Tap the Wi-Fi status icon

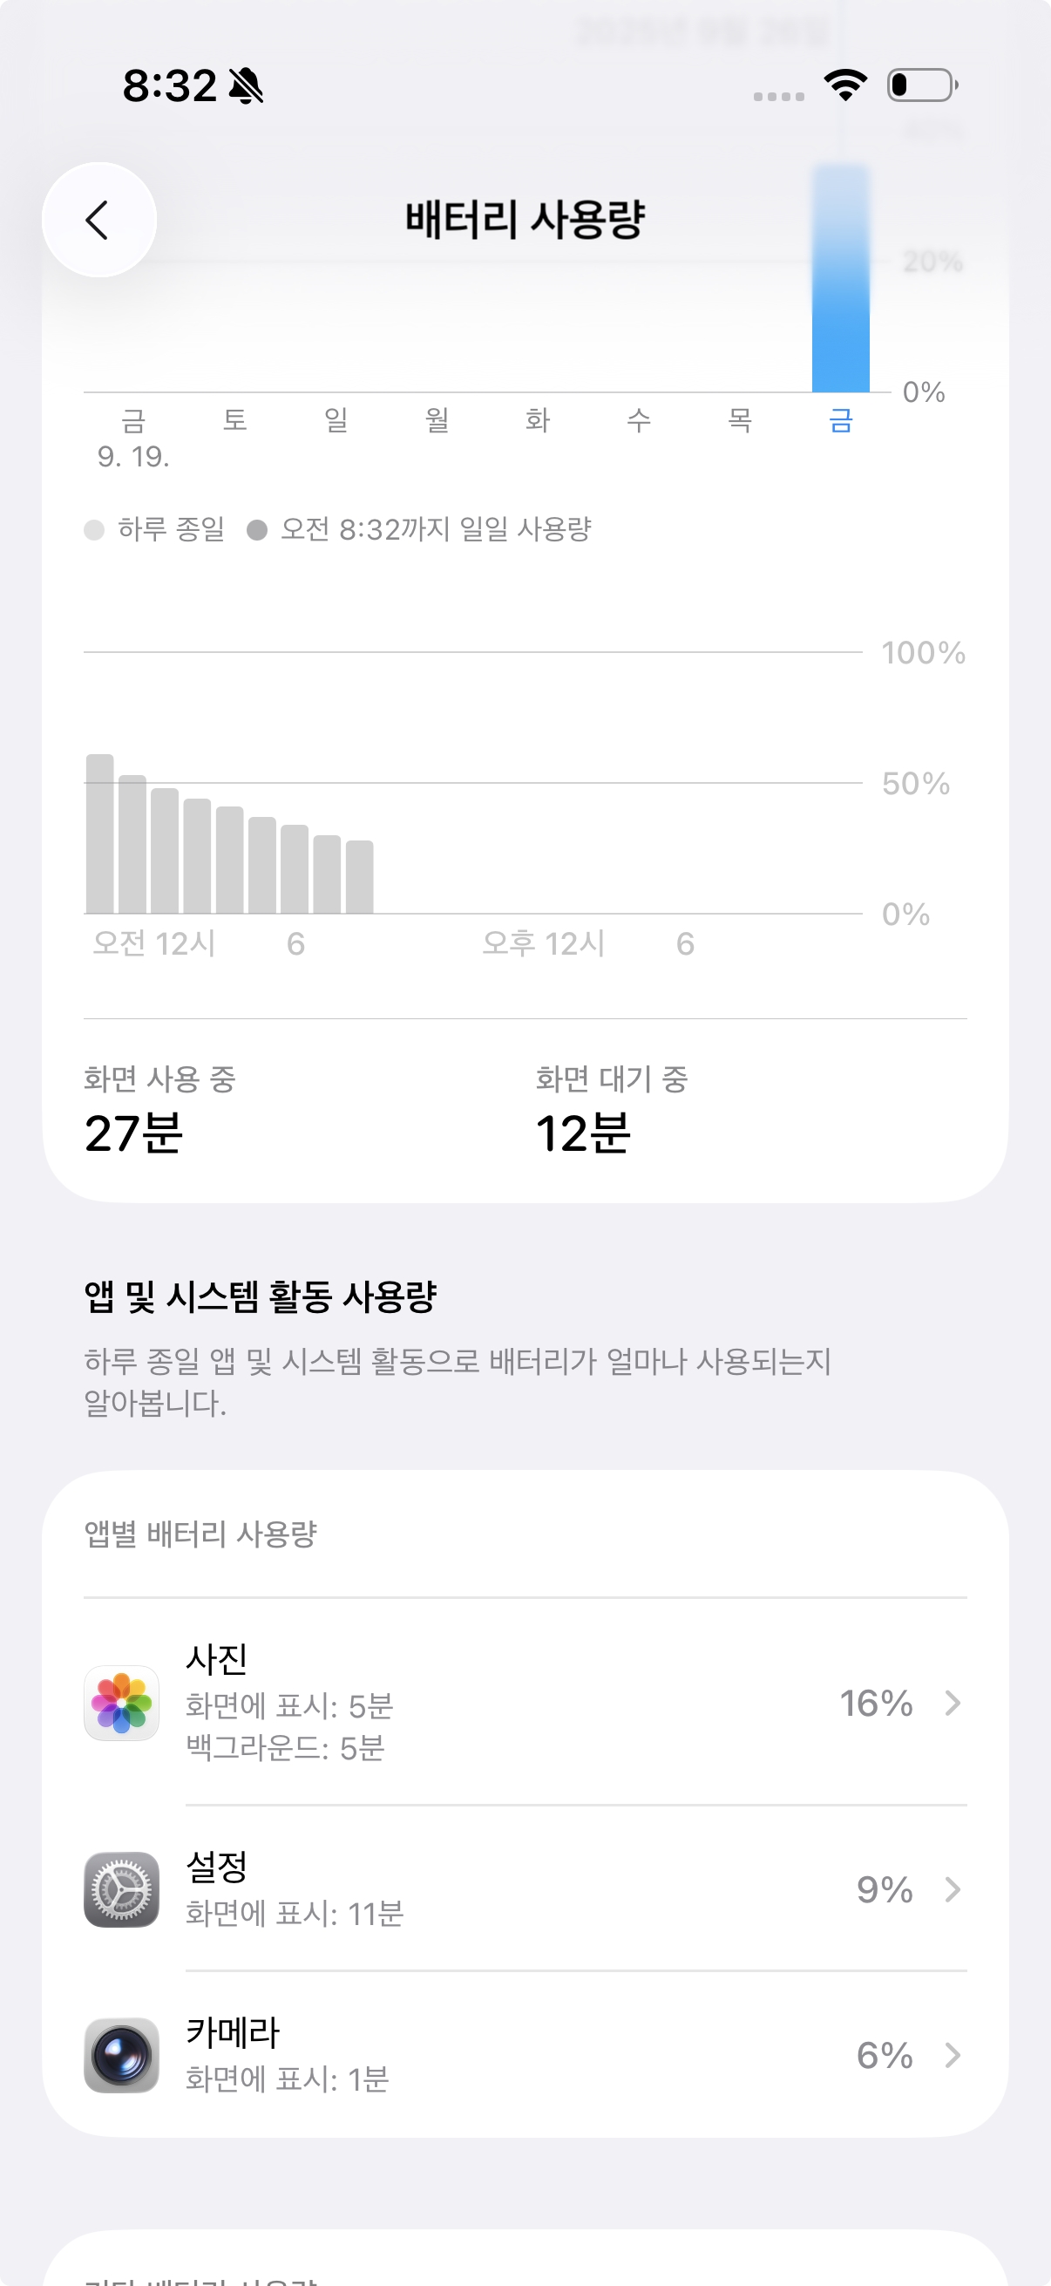pos(845,85)
